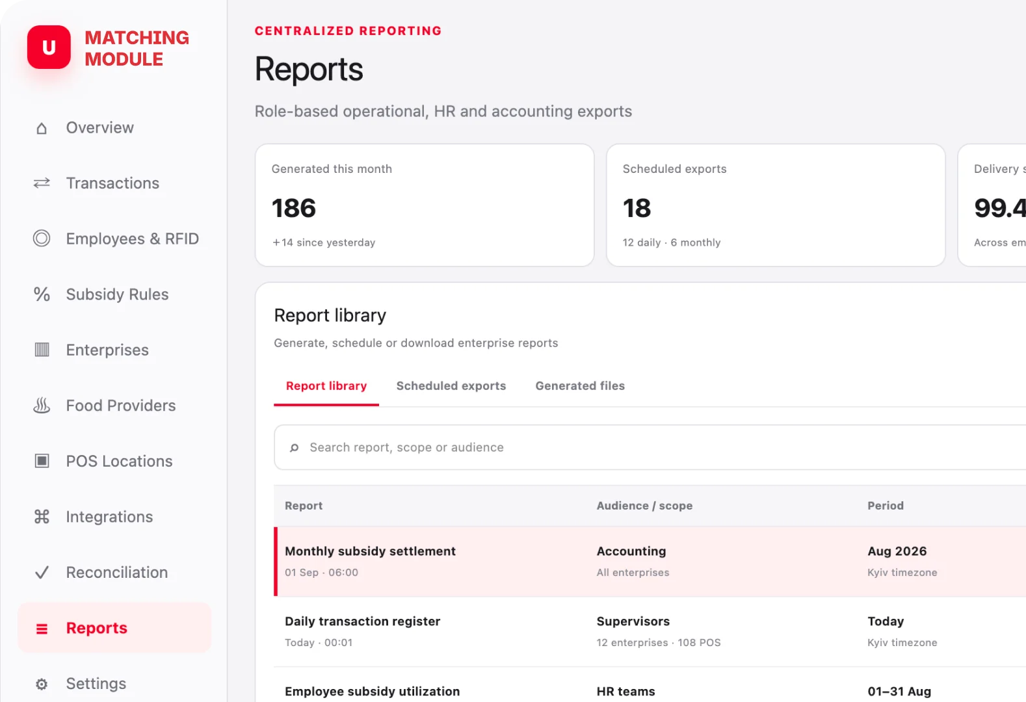Click the Reconciliation checkmark icon
Image resolution: width=1026 pixels, height=702 pixels.
(42, 573)
